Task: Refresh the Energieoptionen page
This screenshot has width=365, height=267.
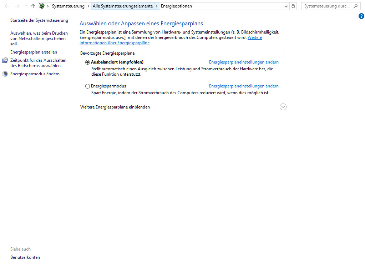Action: click(293, 6)
